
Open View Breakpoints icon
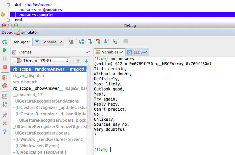(x=5, y=77)
